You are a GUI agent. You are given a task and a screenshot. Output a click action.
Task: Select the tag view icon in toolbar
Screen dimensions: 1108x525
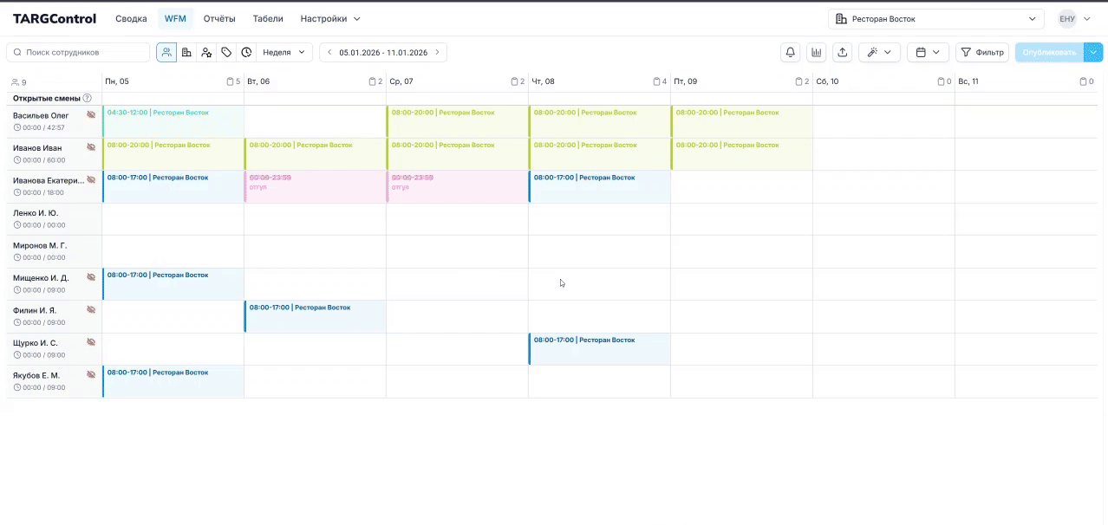226,52
